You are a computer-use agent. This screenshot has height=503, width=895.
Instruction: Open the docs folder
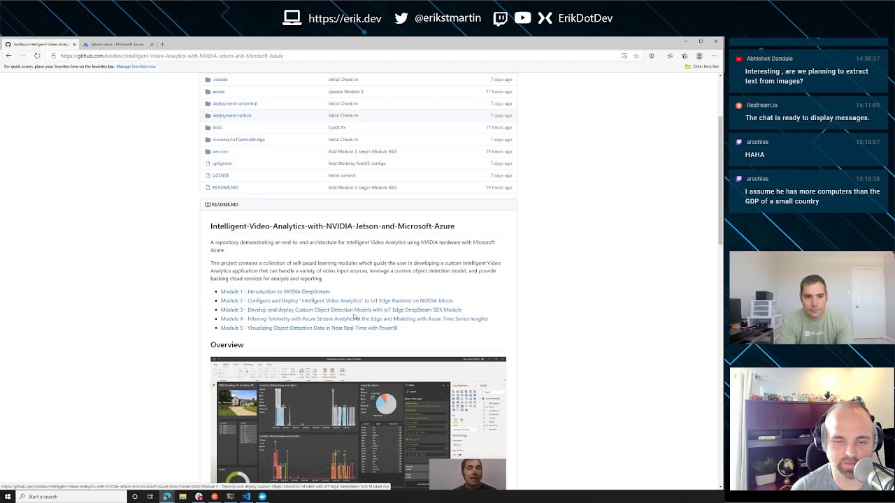[x=217, y=127]
